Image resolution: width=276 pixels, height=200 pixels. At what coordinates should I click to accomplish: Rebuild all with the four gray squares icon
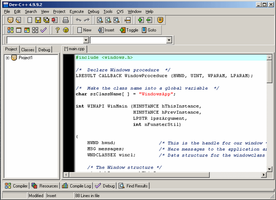[x=35, y=30]
